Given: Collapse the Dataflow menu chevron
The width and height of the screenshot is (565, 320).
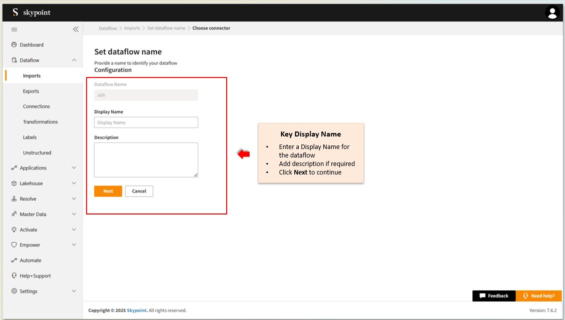Looking at the screenshot, I should [74, 60].
